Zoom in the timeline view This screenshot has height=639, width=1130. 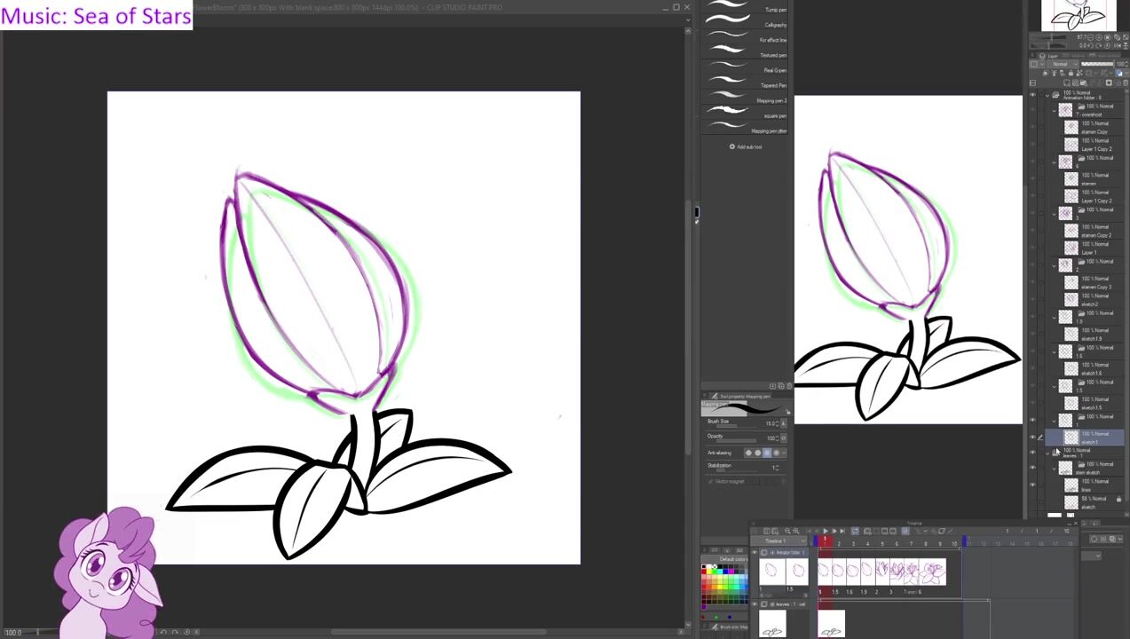pos(796,532)
